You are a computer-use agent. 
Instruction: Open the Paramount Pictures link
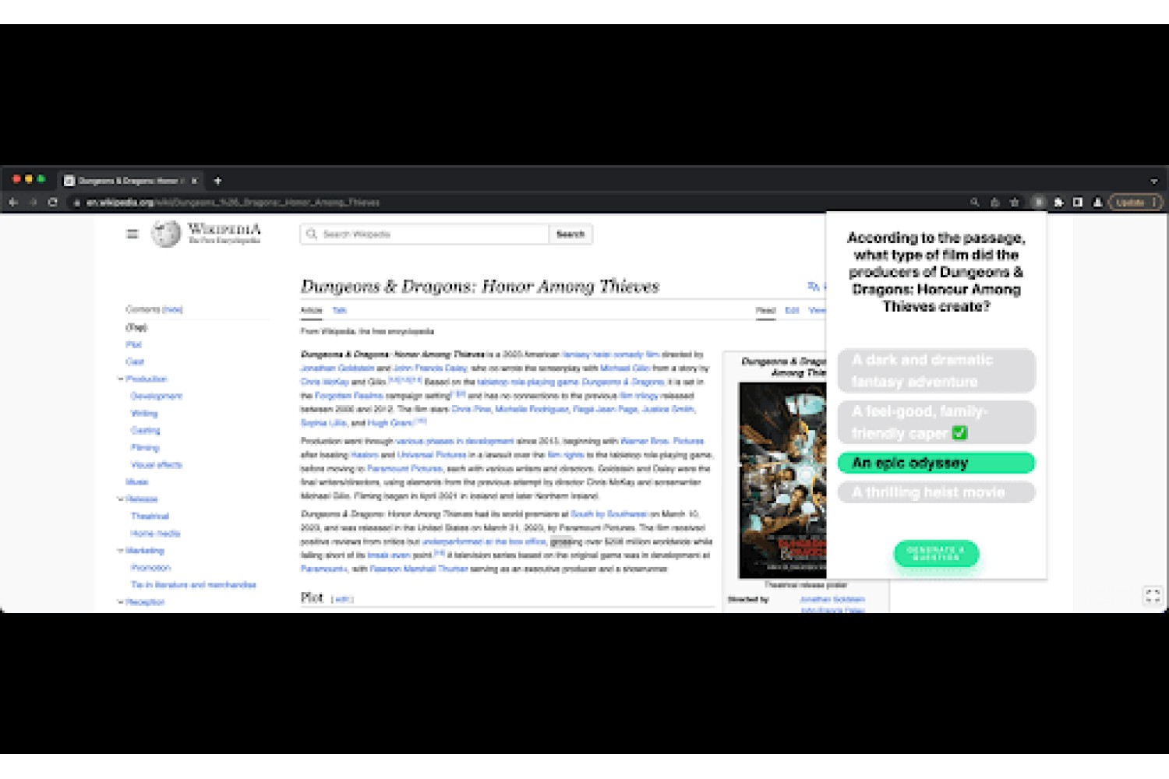coord(404,468)
